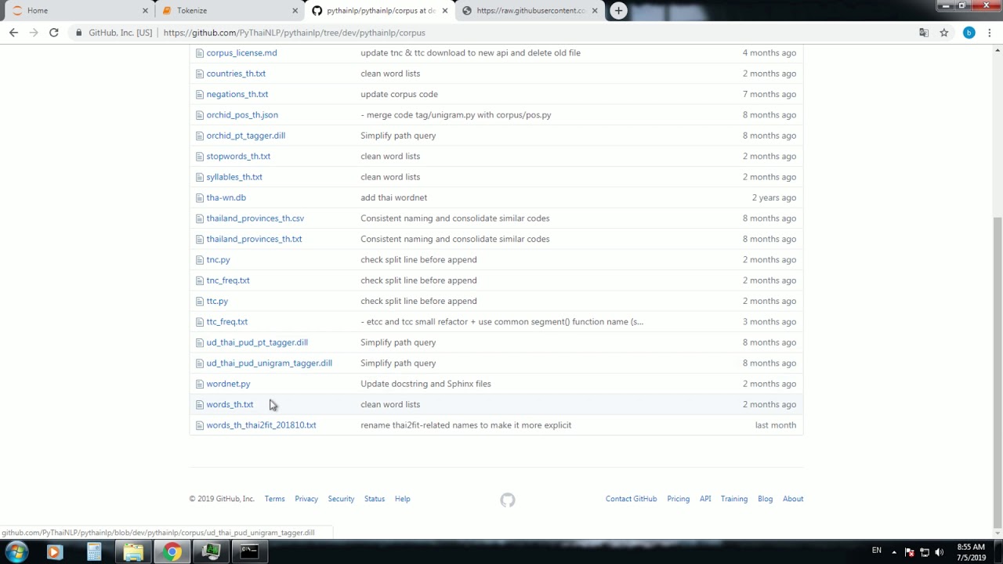Open ttc.py file

[217, 301]
